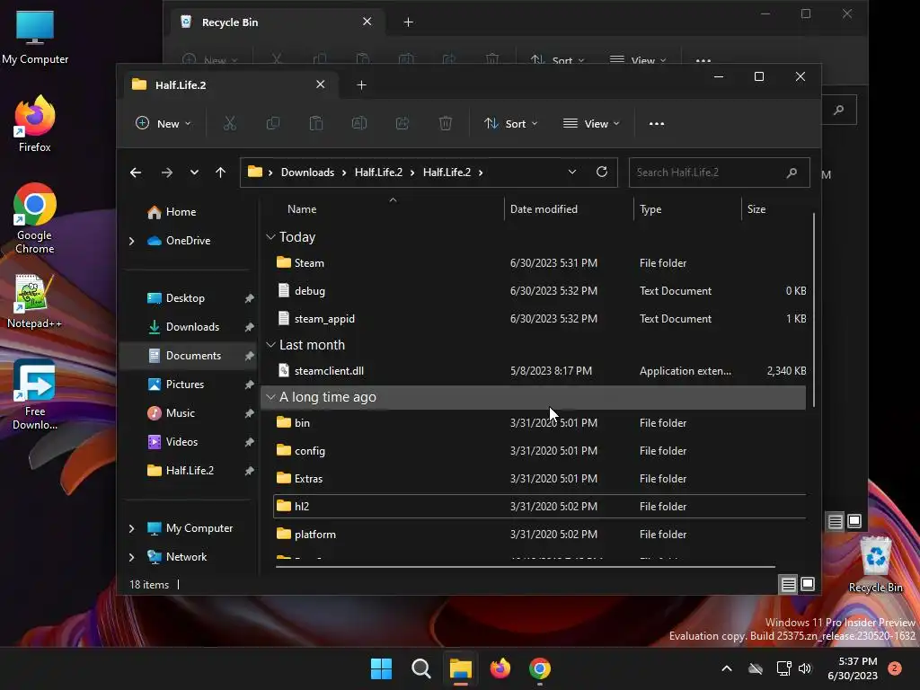The image size is (920, 690).
Task: Click the file list vertical scrollbar
Action: [x=814, y=310]
